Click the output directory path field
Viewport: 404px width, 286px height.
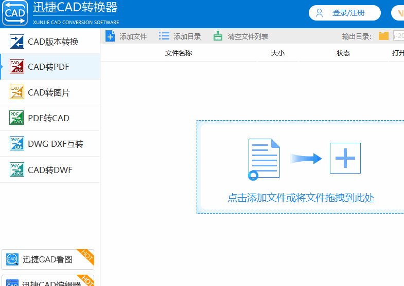point(398,36)
